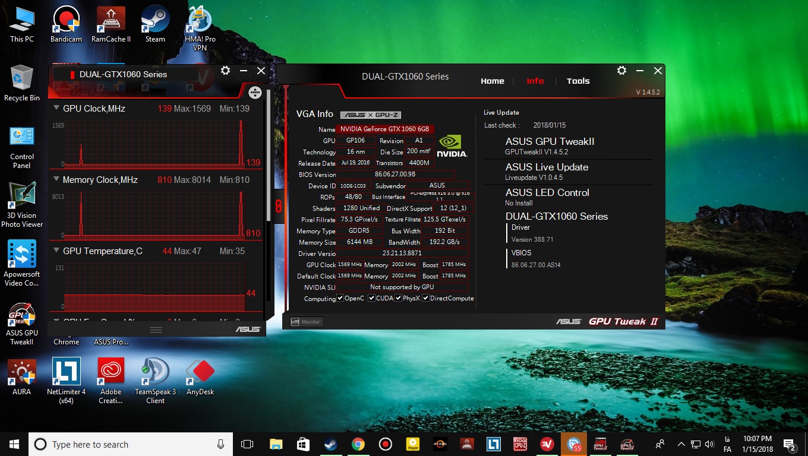Click the red side strip collapse handle
Screen dimensions: 808x456
279,206
